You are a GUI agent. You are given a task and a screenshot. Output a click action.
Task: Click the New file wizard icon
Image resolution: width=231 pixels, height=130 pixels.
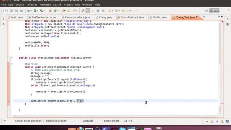5,11
